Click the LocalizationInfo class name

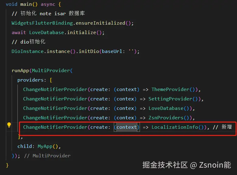tap(175, 127)
